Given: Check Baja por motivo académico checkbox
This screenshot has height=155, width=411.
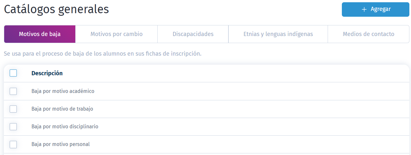Looking at the screenshot, I should click(13, 91).
